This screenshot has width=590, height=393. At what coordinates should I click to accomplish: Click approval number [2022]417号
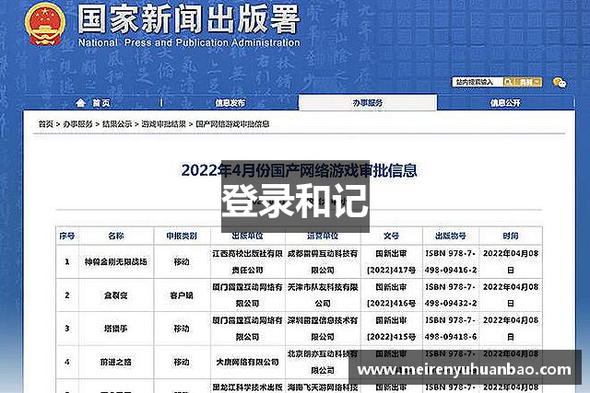(391, 271)
